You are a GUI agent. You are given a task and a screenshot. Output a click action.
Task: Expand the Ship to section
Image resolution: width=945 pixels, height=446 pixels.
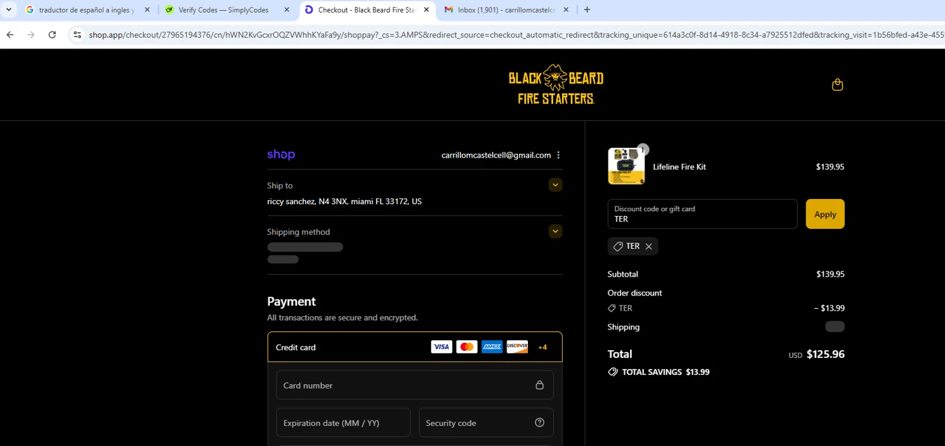(555, 185)
